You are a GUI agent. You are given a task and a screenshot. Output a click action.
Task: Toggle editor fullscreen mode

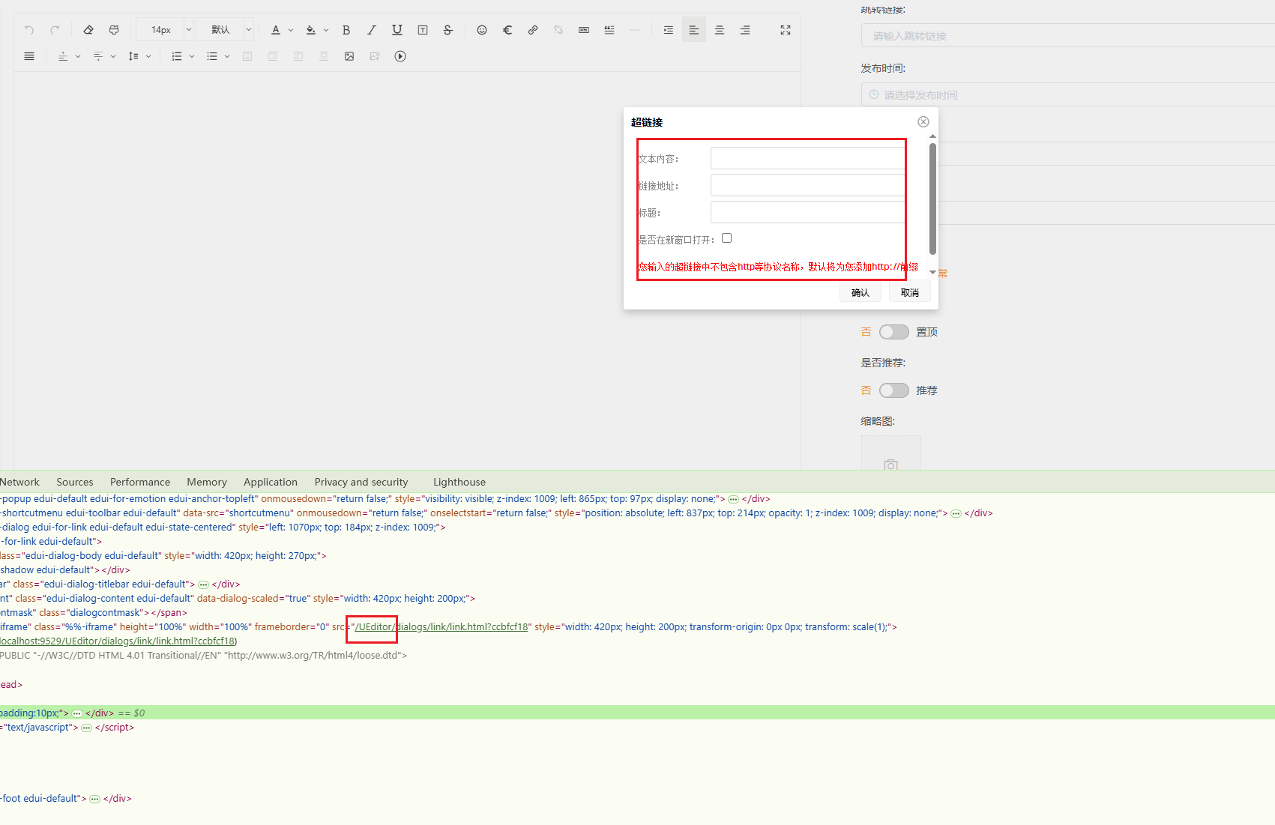pyautogui.click(x=786, y=30)
